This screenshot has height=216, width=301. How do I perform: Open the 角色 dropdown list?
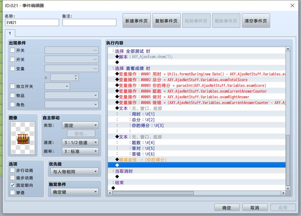pos(72,105)
